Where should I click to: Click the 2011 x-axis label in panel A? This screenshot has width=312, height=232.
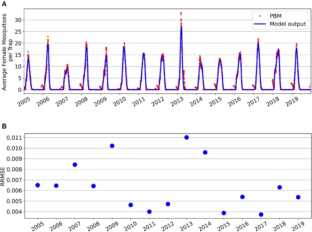(139, 101)
